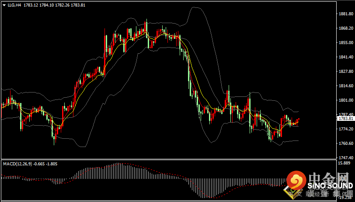Click the -1.805 MACD signal value
This screenshot has height=202, width=355.
coord(52,164)
